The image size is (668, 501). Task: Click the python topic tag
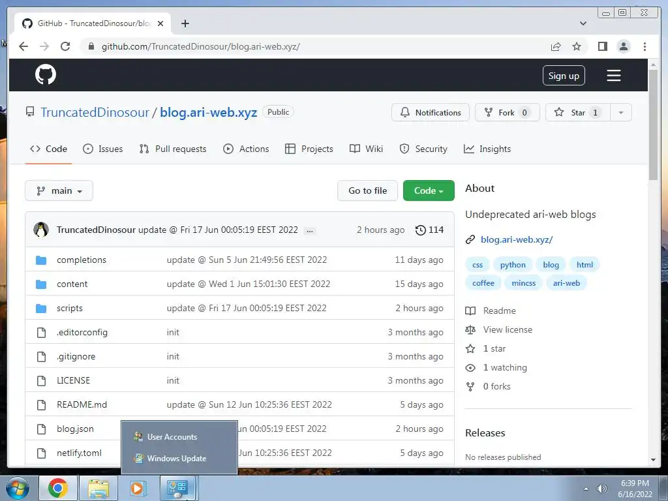coord(513,265)
